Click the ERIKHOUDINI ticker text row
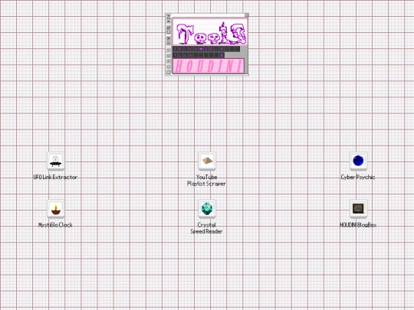 click(206, 49)
